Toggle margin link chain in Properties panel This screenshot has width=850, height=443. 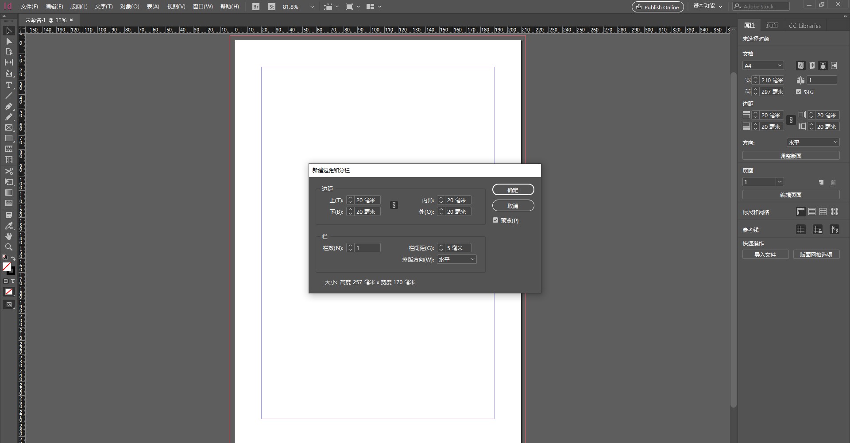click(x=791, y=120)
